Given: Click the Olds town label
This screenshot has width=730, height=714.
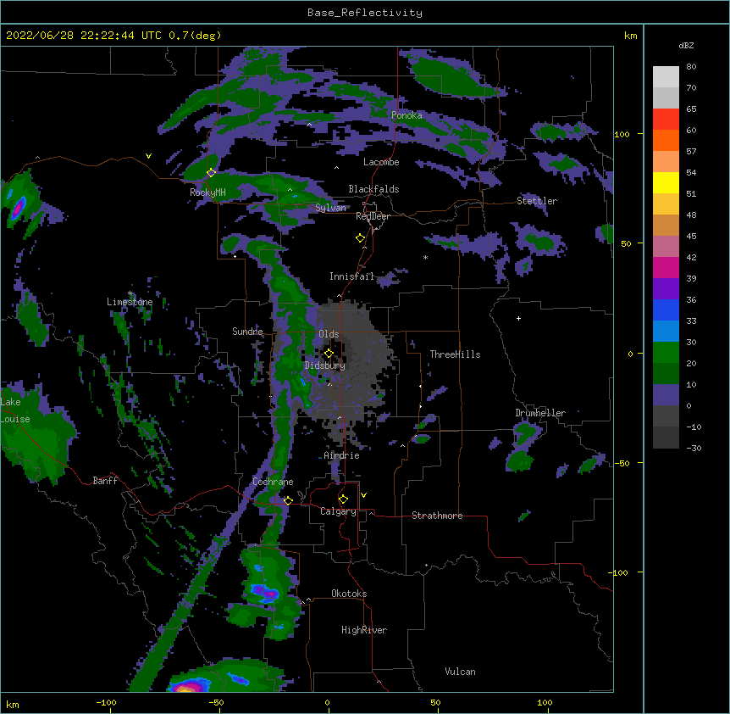Looking at the screenshot, I should (x=329, y=334).
